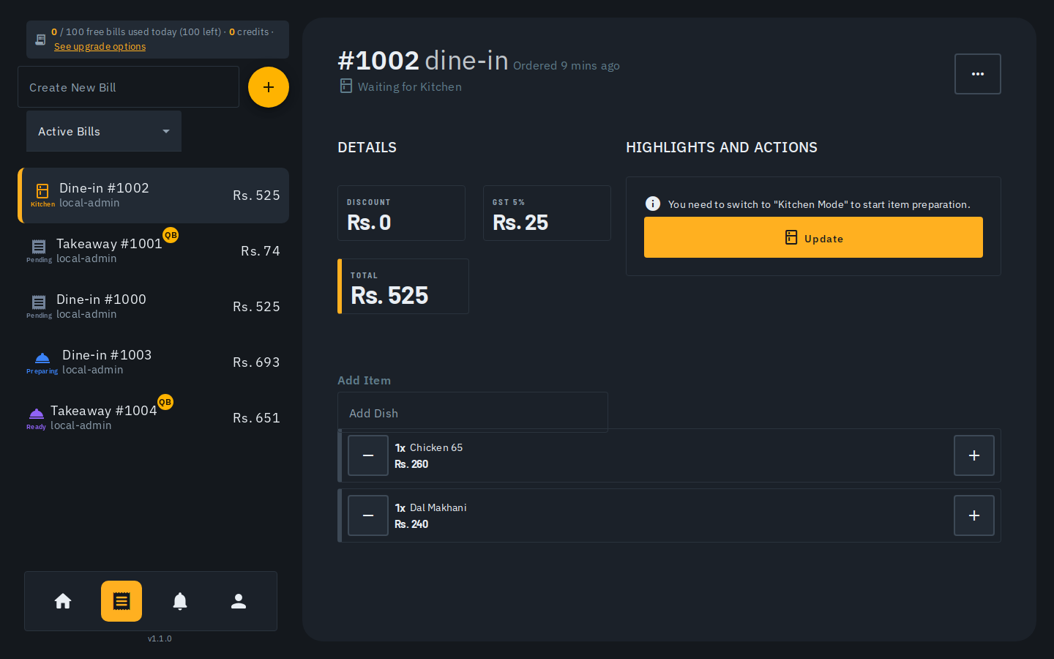Click the kitchen icon beside Waiting for Kitchen
1054x659 pixels.
click(346, 86)
